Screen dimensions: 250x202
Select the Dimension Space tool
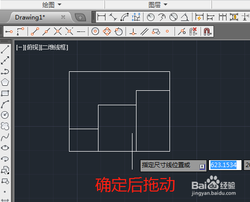pos(234,17)
